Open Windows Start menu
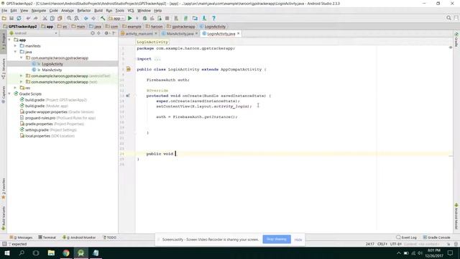Image resolution: width=460 pixels, height=259 pixels. [7, 253]
